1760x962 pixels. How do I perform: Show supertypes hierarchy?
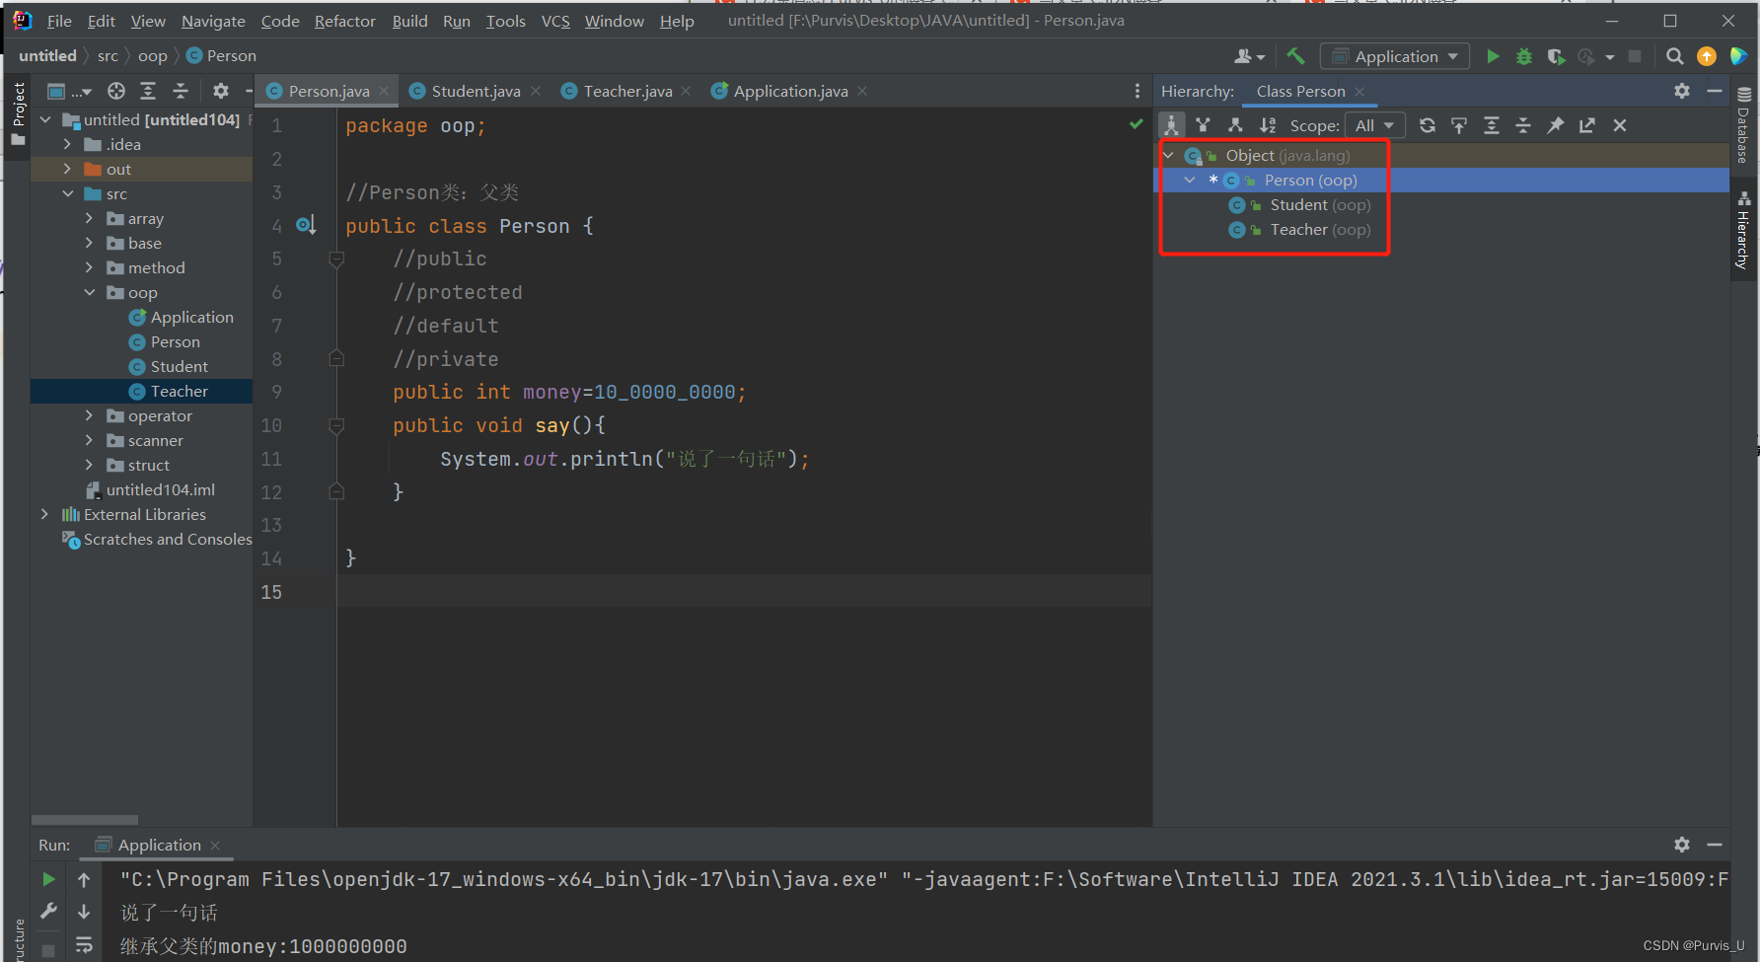tap(1203, 125)
